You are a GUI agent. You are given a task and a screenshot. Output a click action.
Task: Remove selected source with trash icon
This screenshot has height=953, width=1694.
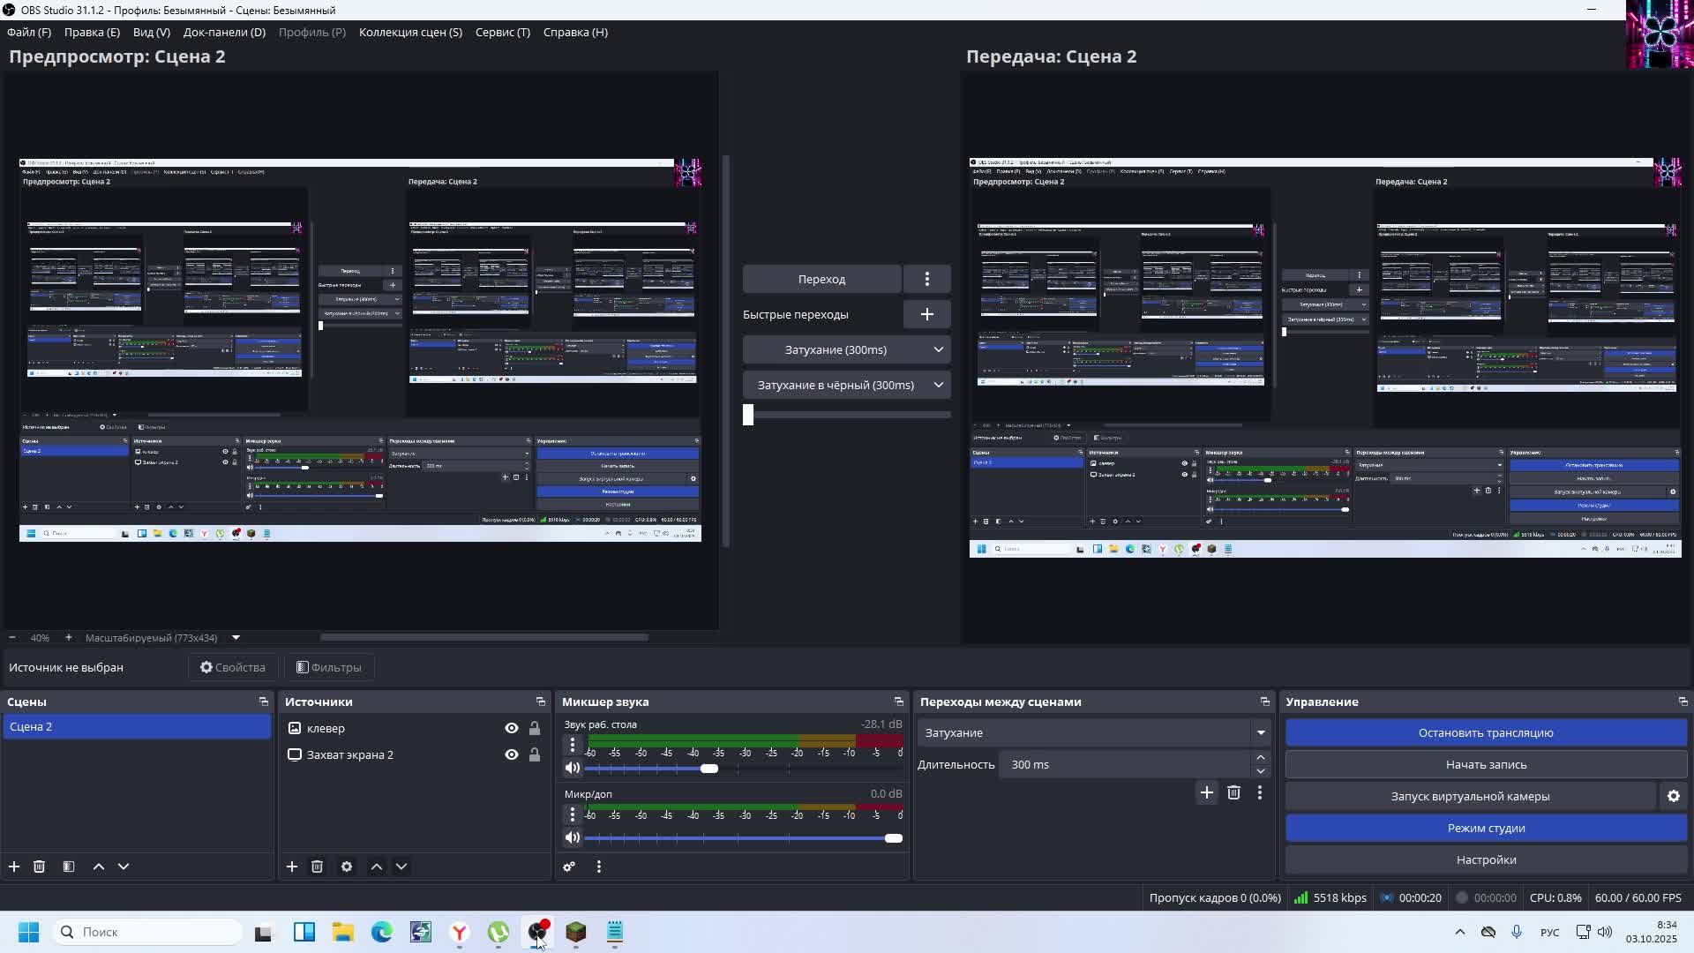pos(317,867)
